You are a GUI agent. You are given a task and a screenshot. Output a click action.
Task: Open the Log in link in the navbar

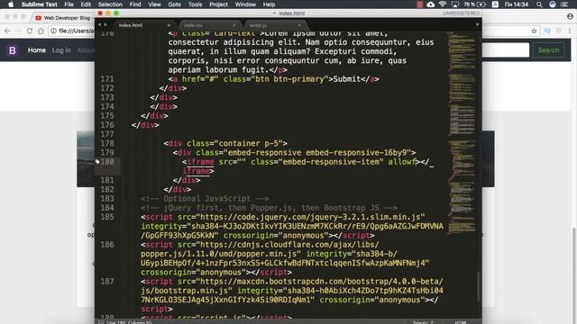tap(61, 50)
